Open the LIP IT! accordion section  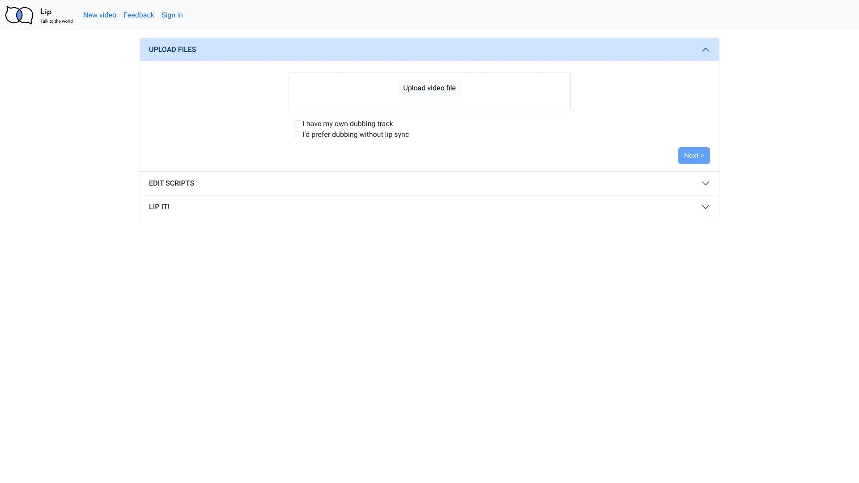click(x=429, y=207)
